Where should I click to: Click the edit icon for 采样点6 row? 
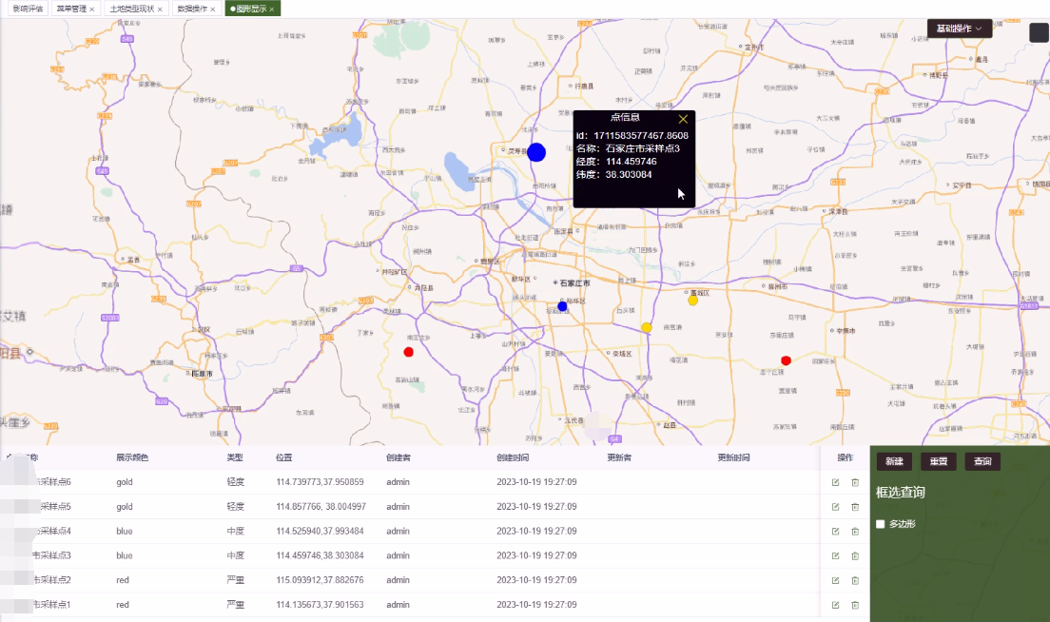835,482
